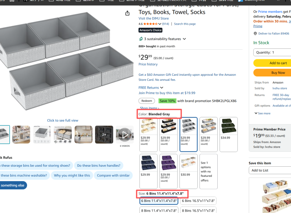This screenshot has height=213, width=291.
Task: Select size 6 Bins 16.5"x11"x7.8"
Action: click(198, 201)
